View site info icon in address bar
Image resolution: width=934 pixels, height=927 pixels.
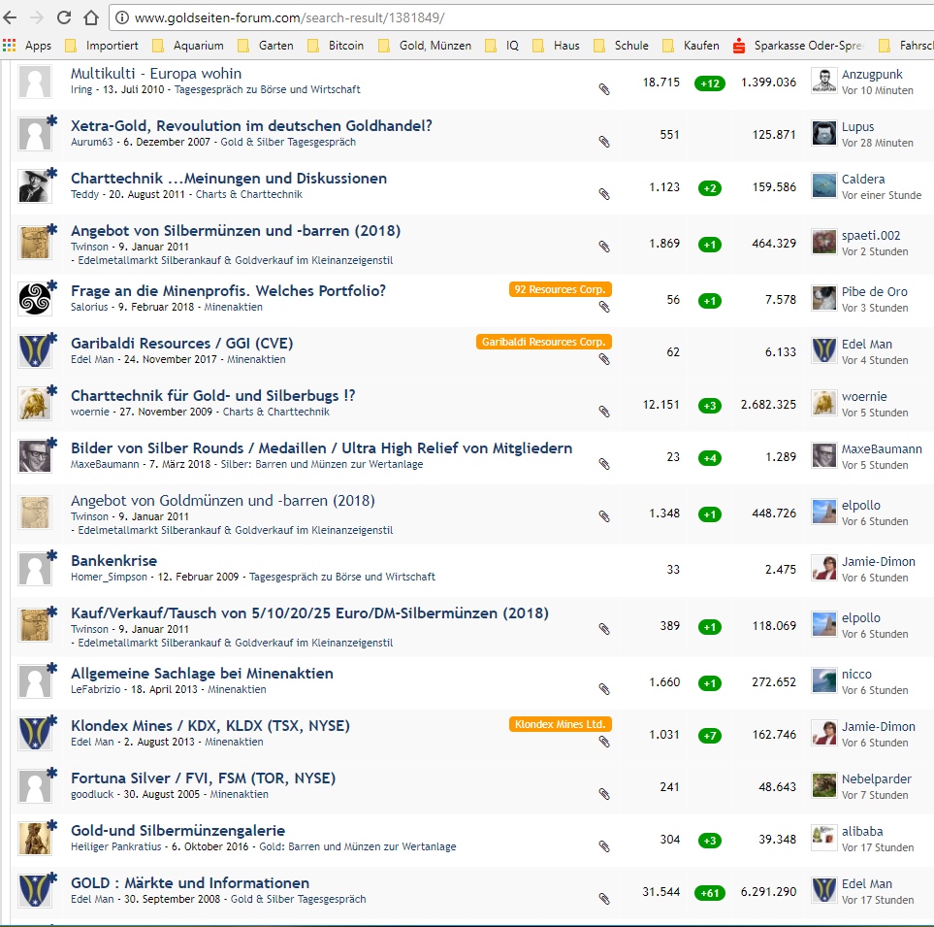click(x=121, y=17)
